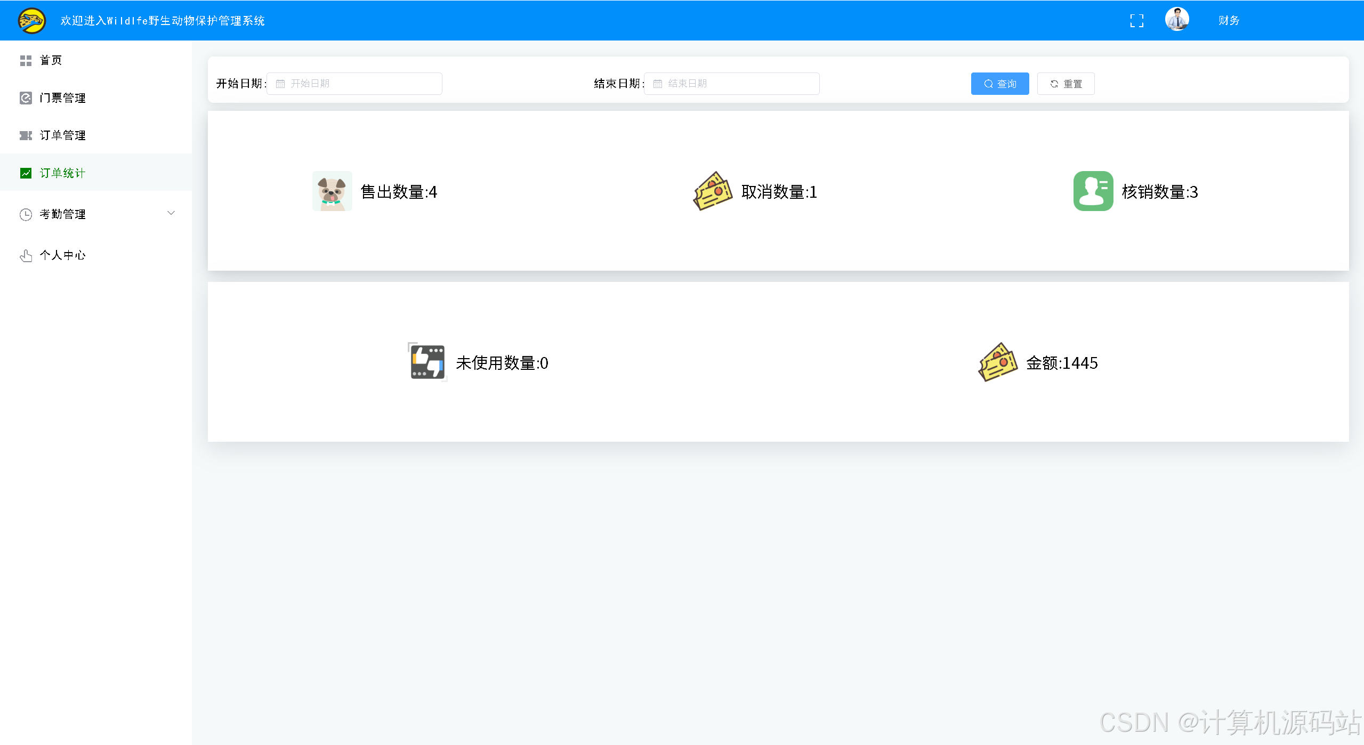Click the green contact icon beside 核销数量

click(1093, 191)
